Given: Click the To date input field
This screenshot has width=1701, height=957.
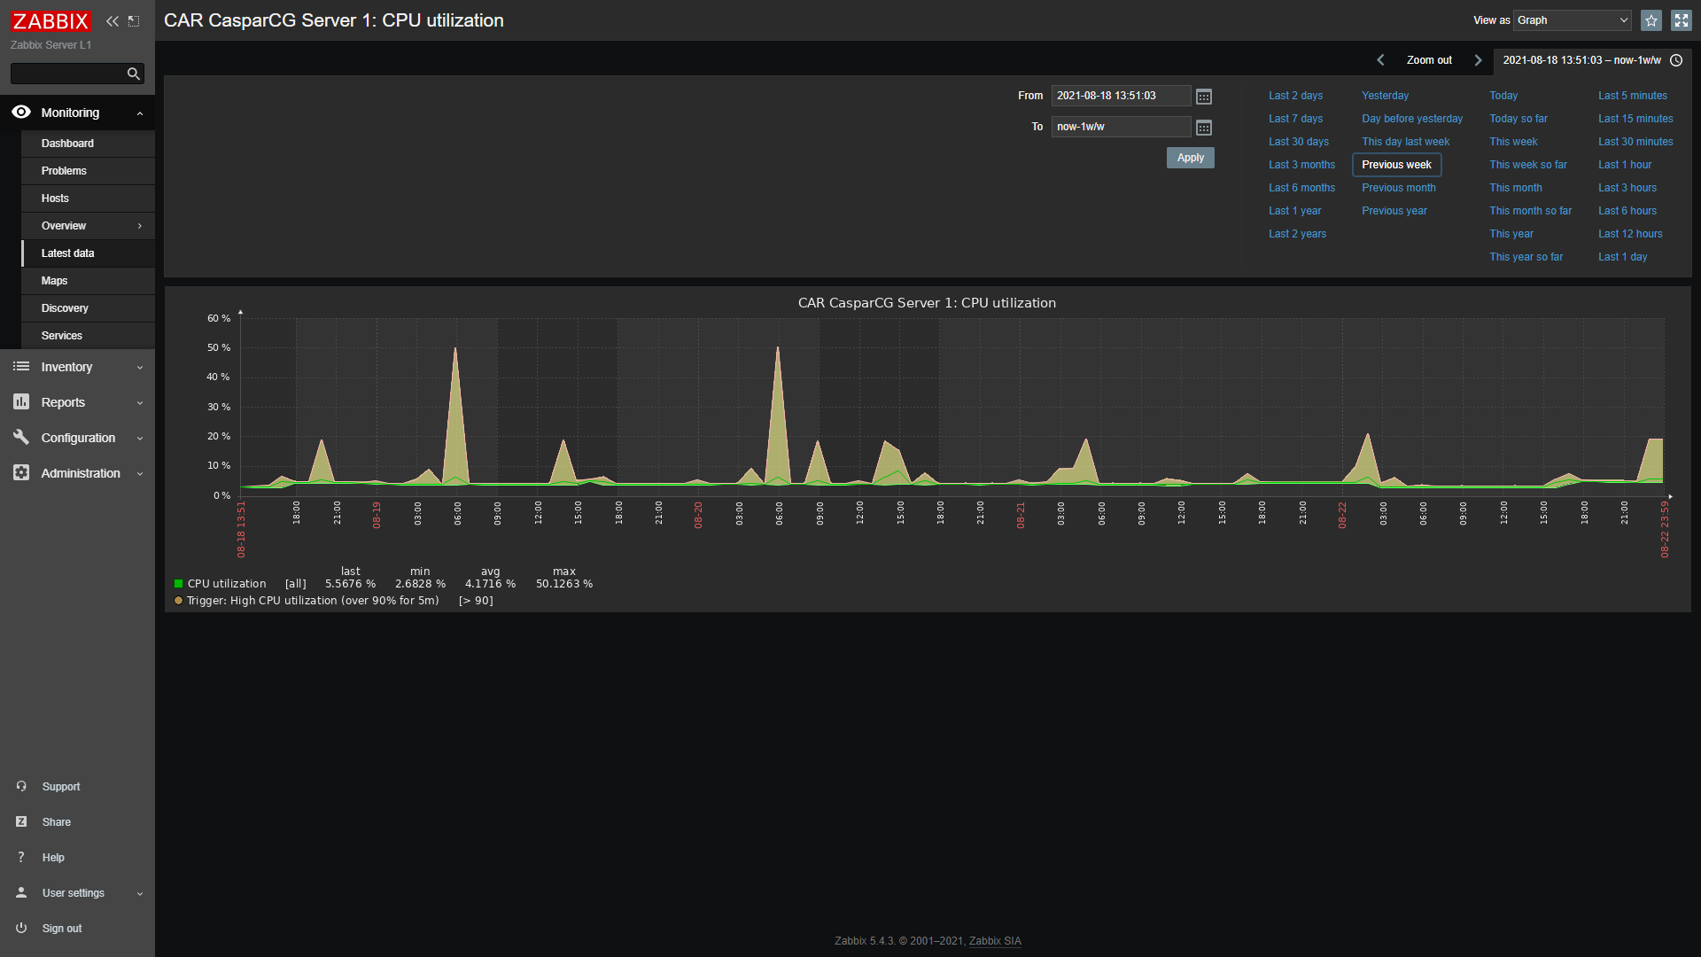Looking at the screenshot, I should [1121, 127].
